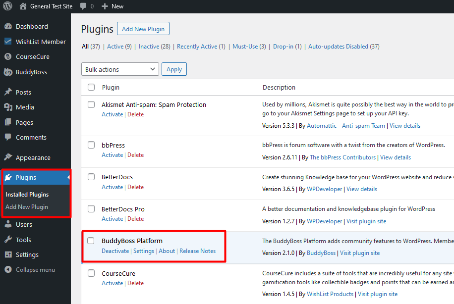Click General Test Site title in admin bar
Viewport: 454px width, 304px height.
coord(51,6)
